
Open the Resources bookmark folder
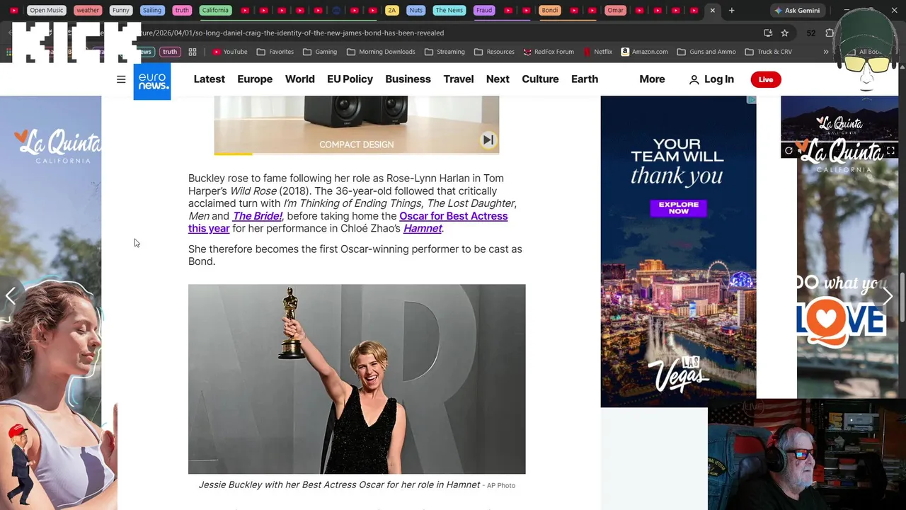click(x=494, y=52)
